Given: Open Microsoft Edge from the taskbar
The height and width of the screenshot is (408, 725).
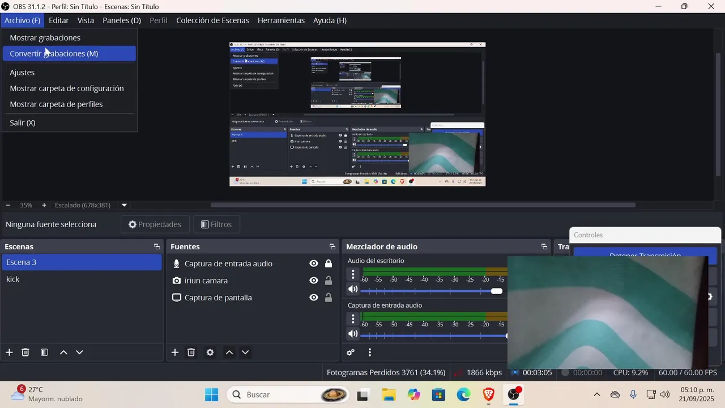Looking at the screenshot, I should coord(463,394).
